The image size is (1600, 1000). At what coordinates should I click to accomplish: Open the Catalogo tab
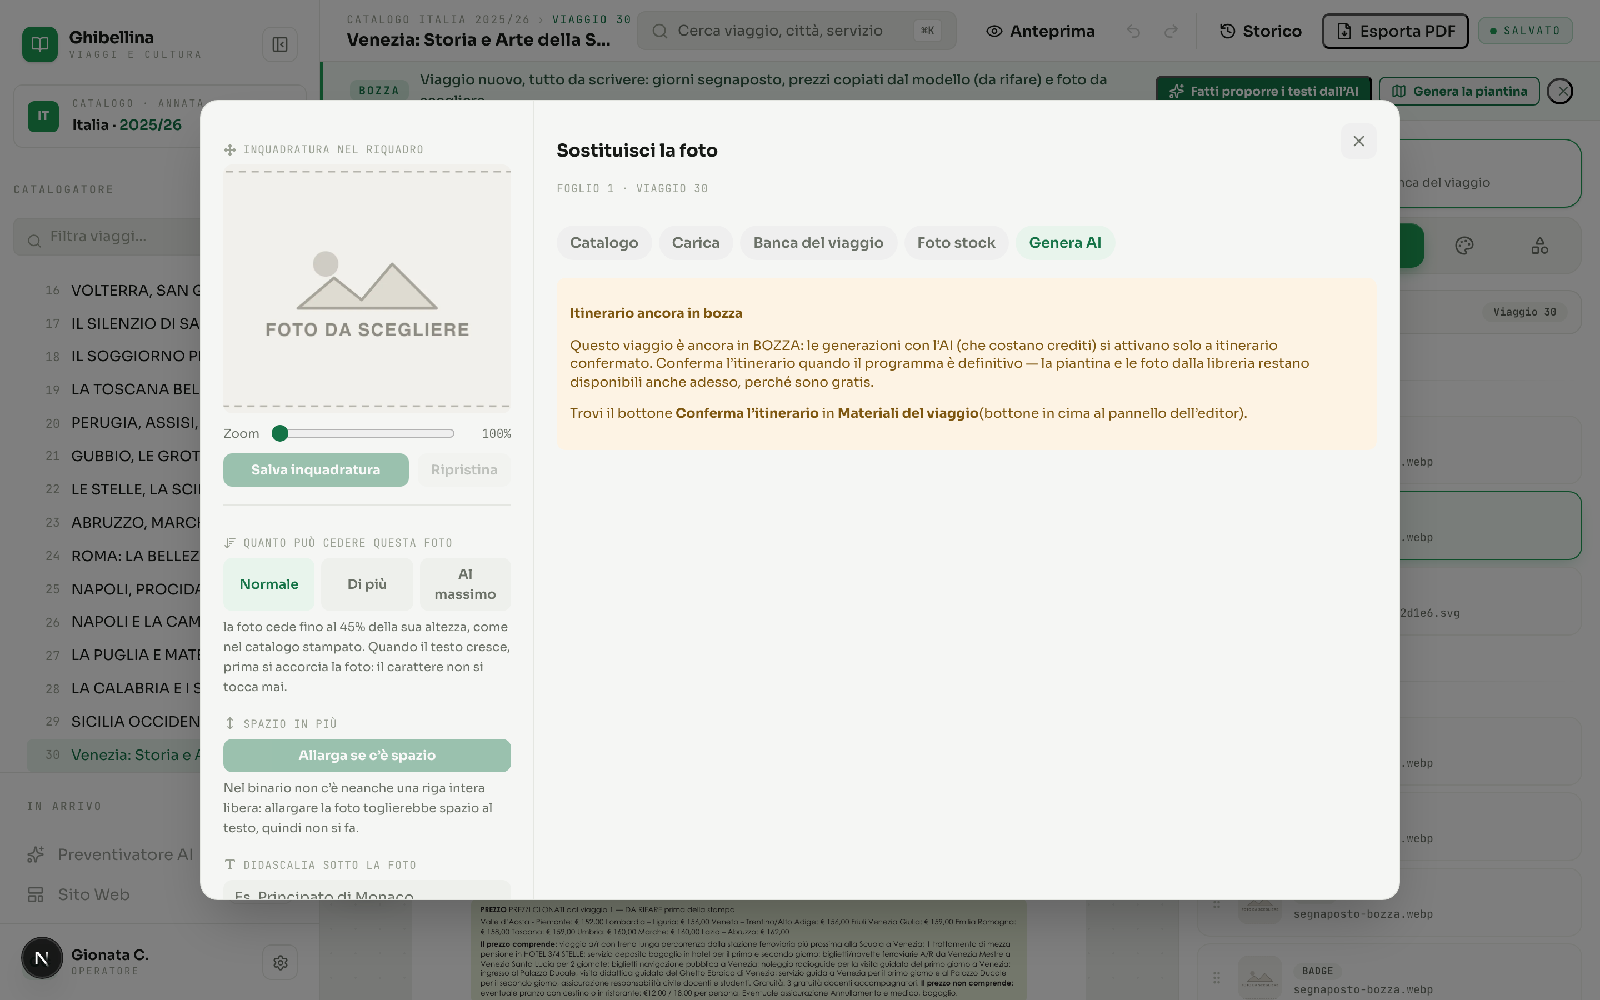(604, 243)
